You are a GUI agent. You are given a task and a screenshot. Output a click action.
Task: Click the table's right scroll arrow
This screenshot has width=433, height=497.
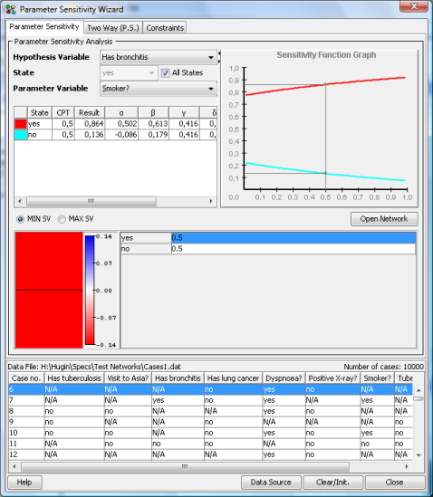(x=211, y=201)
